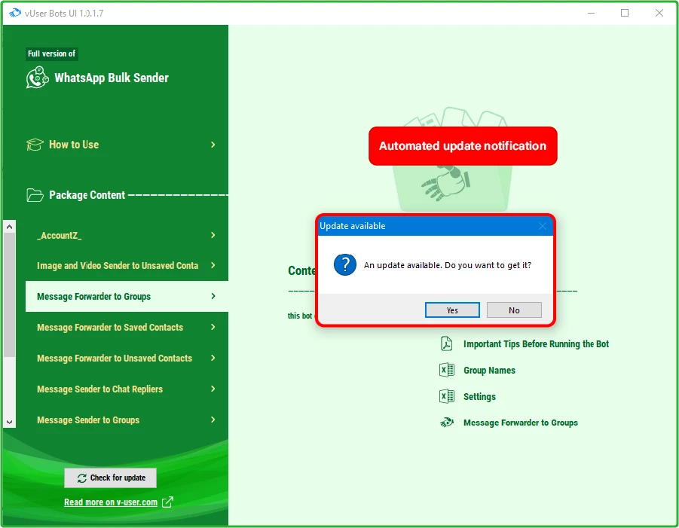Close the Update available dialog
Screen dimensions: 679x528
[543, 226]
